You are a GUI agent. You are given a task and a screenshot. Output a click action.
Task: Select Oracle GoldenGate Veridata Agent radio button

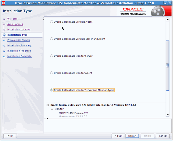(x=52, y=22)
